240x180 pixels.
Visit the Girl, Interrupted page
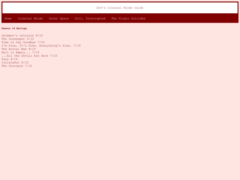click(x=90, y=19)
